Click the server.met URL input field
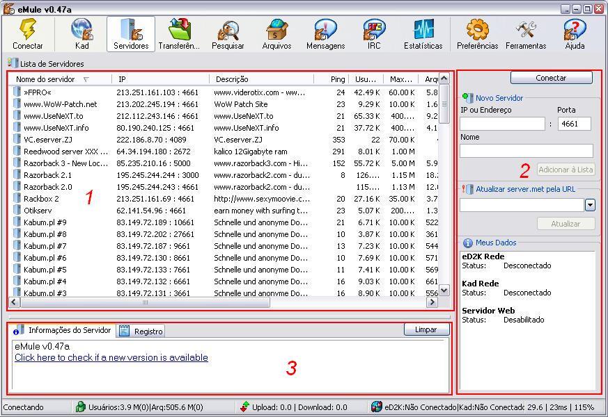This screenshot has width=608, height=417. coord(522,205)
